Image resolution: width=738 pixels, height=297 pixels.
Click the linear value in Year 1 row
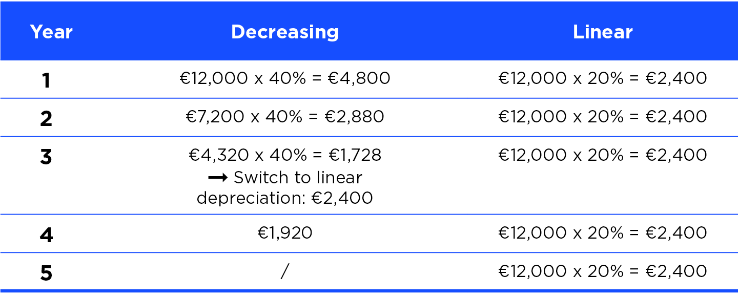coord(603,78)
